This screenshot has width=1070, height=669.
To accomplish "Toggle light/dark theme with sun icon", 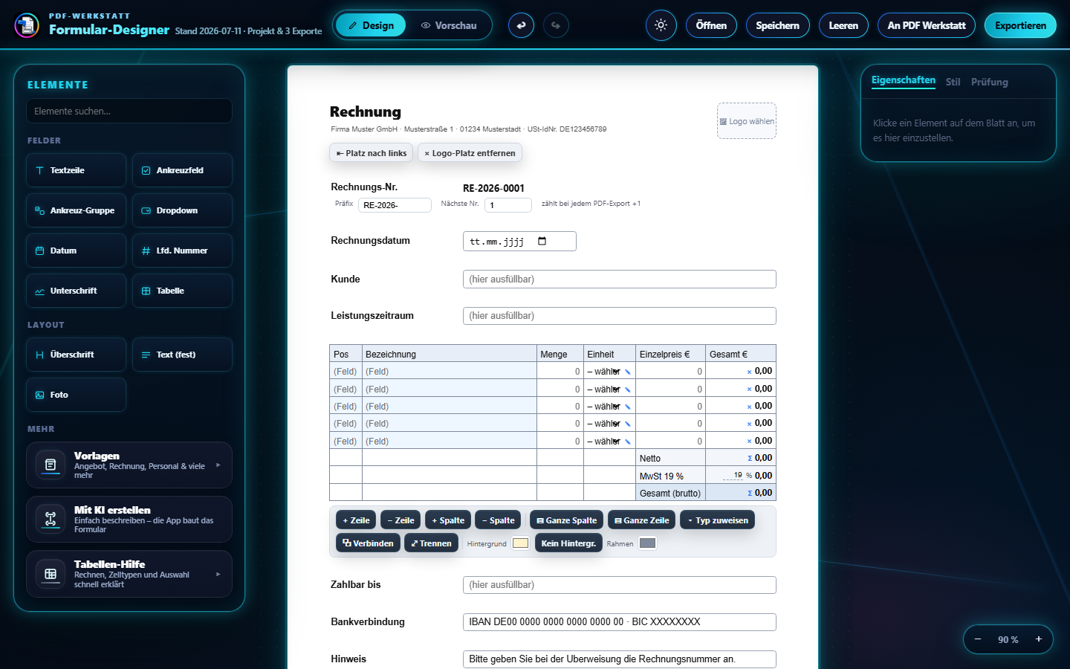I will click(661, 25).
